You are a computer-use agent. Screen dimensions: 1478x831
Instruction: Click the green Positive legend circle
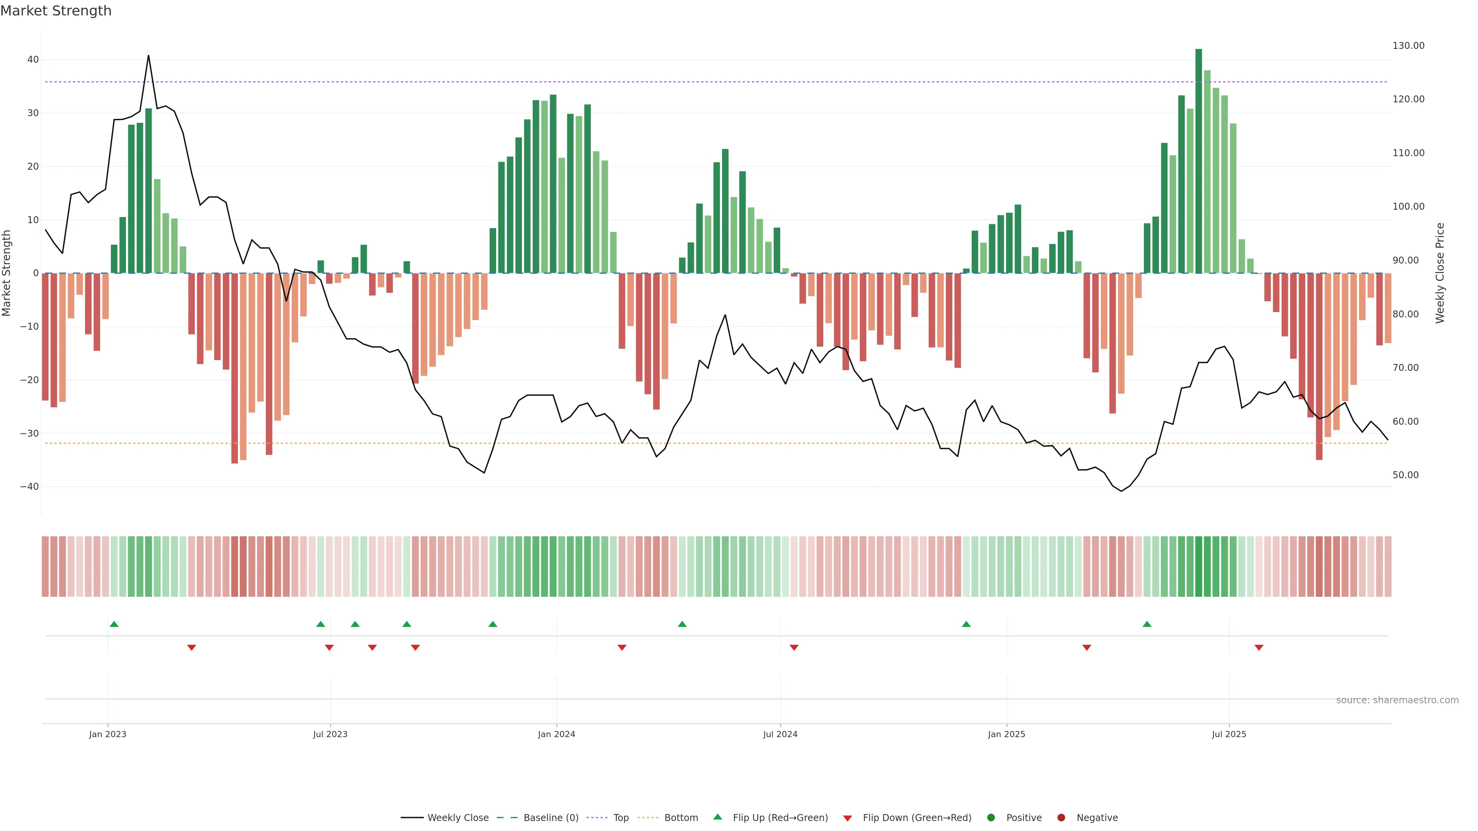coord(991,817)
